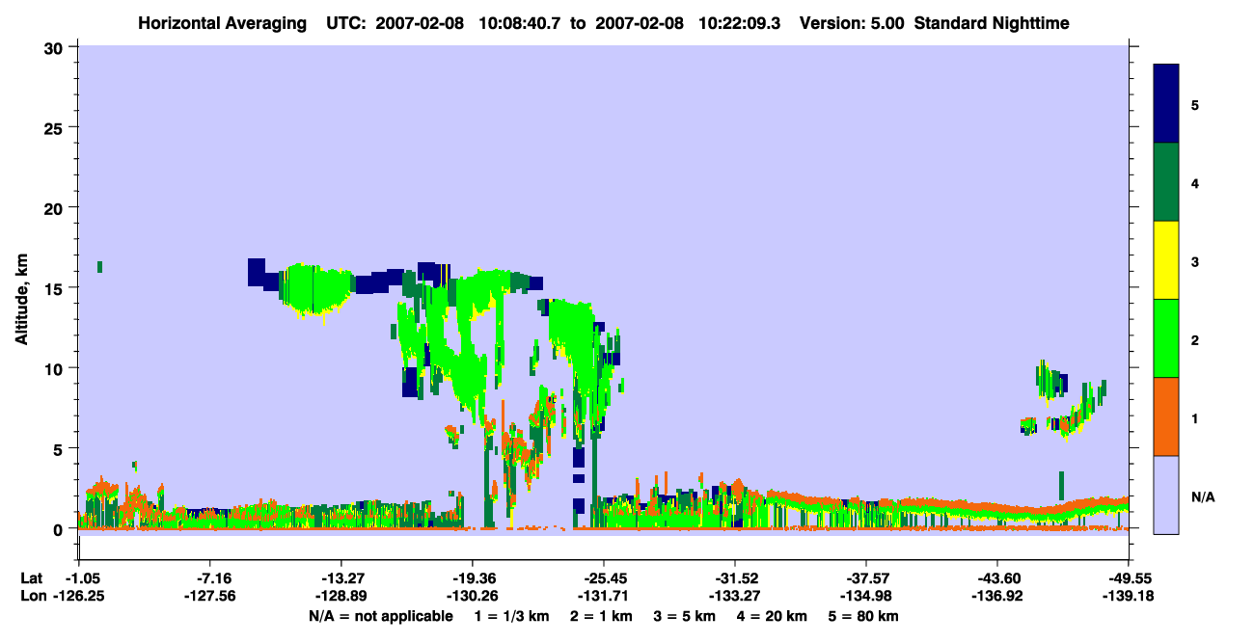The image size is (1254, 643).
Task: Click the lavender N/A legend swatch
Action: tap(1166, 495)
